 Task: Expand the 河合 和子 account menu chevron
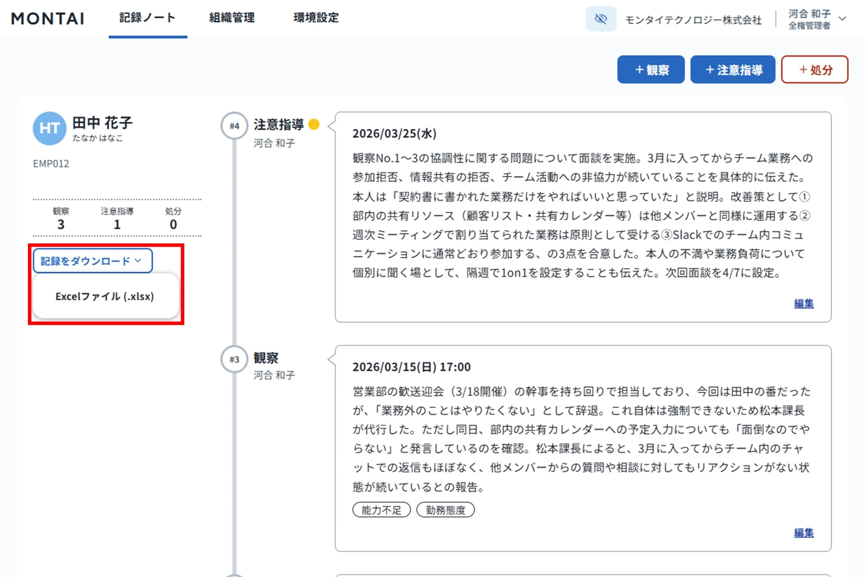point(843,19)
